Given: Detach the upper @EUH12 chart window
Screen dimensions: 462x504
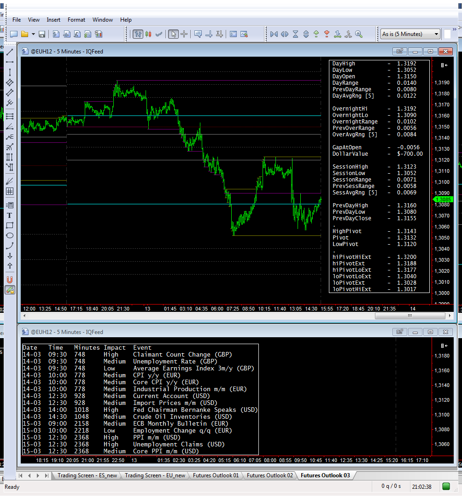Looking at the screenshot, I should click(x=400, y=52).
